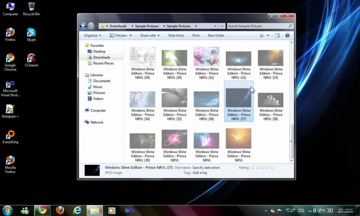Open the Share with dropdown

pos(150,35)
